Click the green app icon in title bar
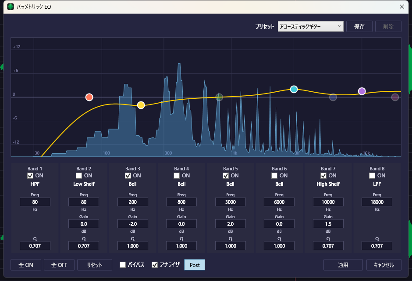412x281 pixels. tap(10, 7)
